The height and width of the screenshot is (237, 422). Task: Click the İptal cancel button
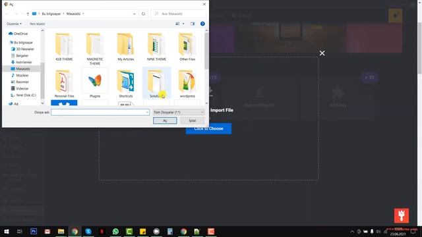click(x=193, y=120)
